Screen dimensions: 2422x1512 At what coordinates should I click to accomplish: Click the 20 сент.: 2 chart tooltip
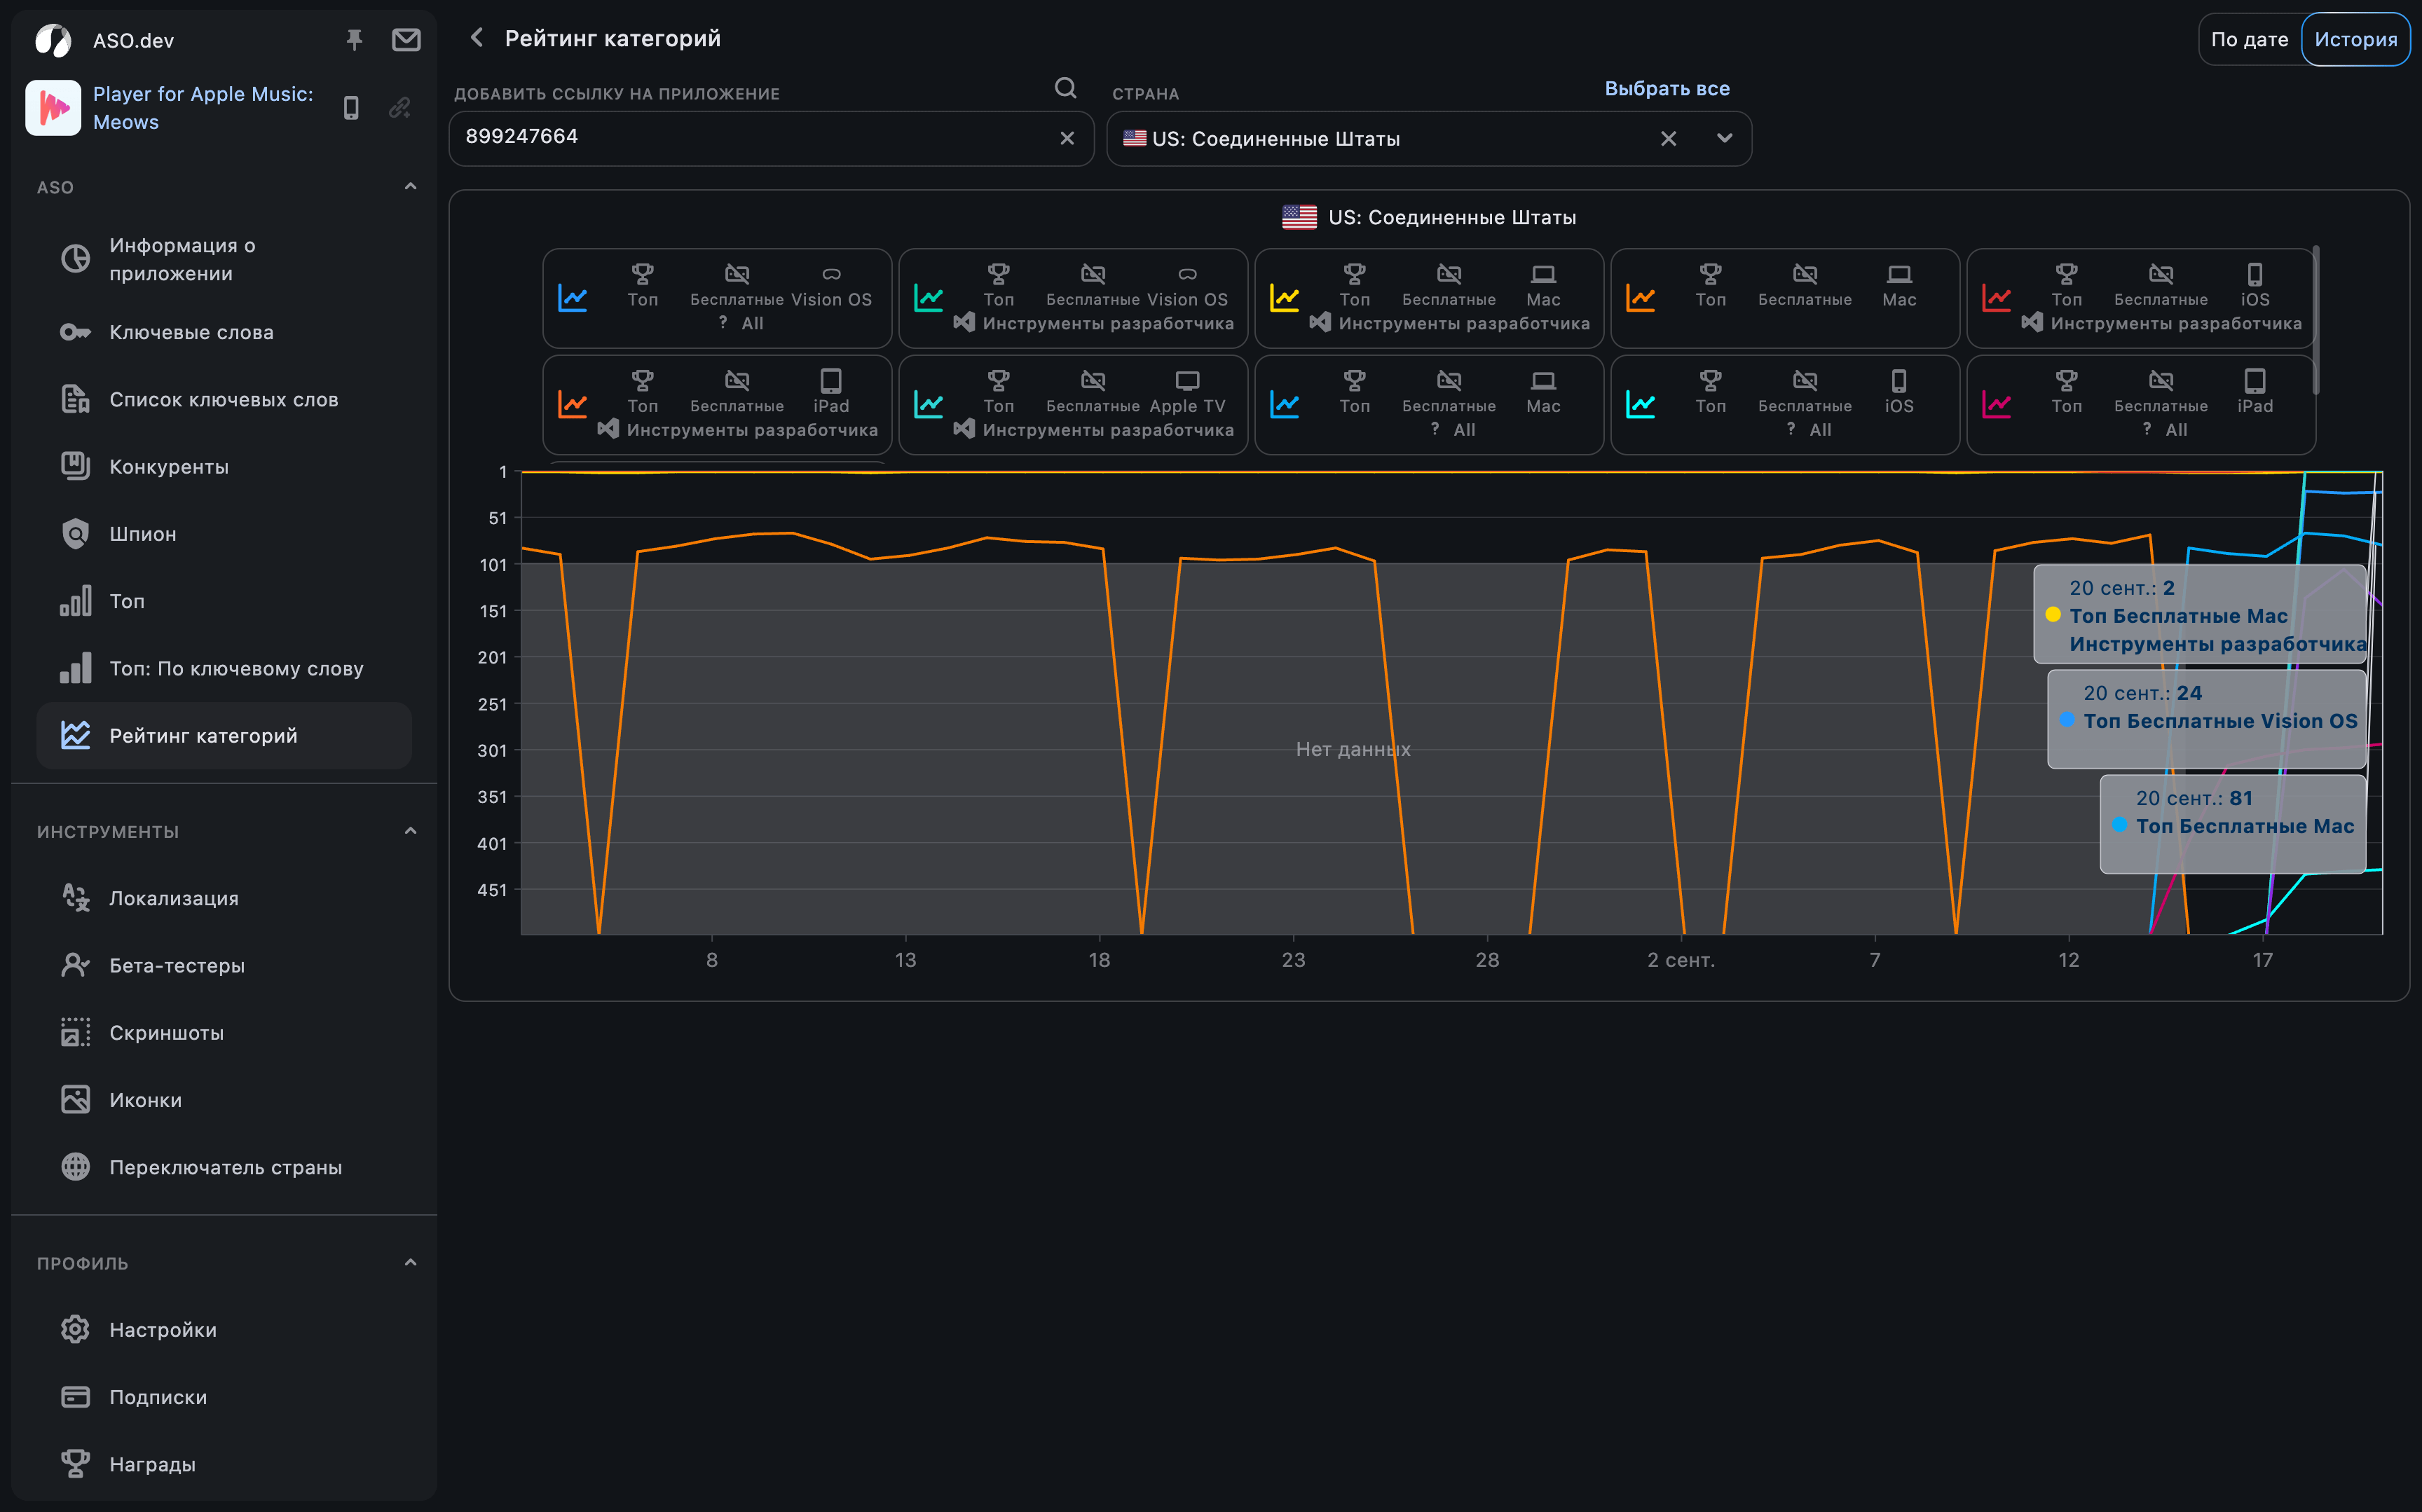click(x=2200, y=614)
